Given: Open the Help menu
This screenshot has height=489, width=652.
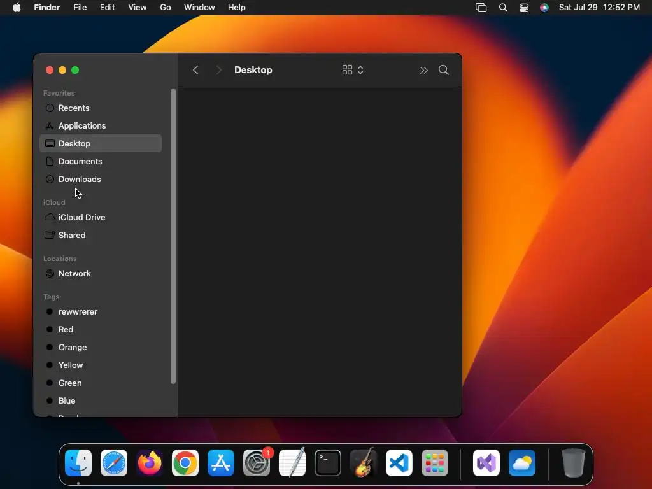Looking at the screenshot, I should (x=237, y=8).
